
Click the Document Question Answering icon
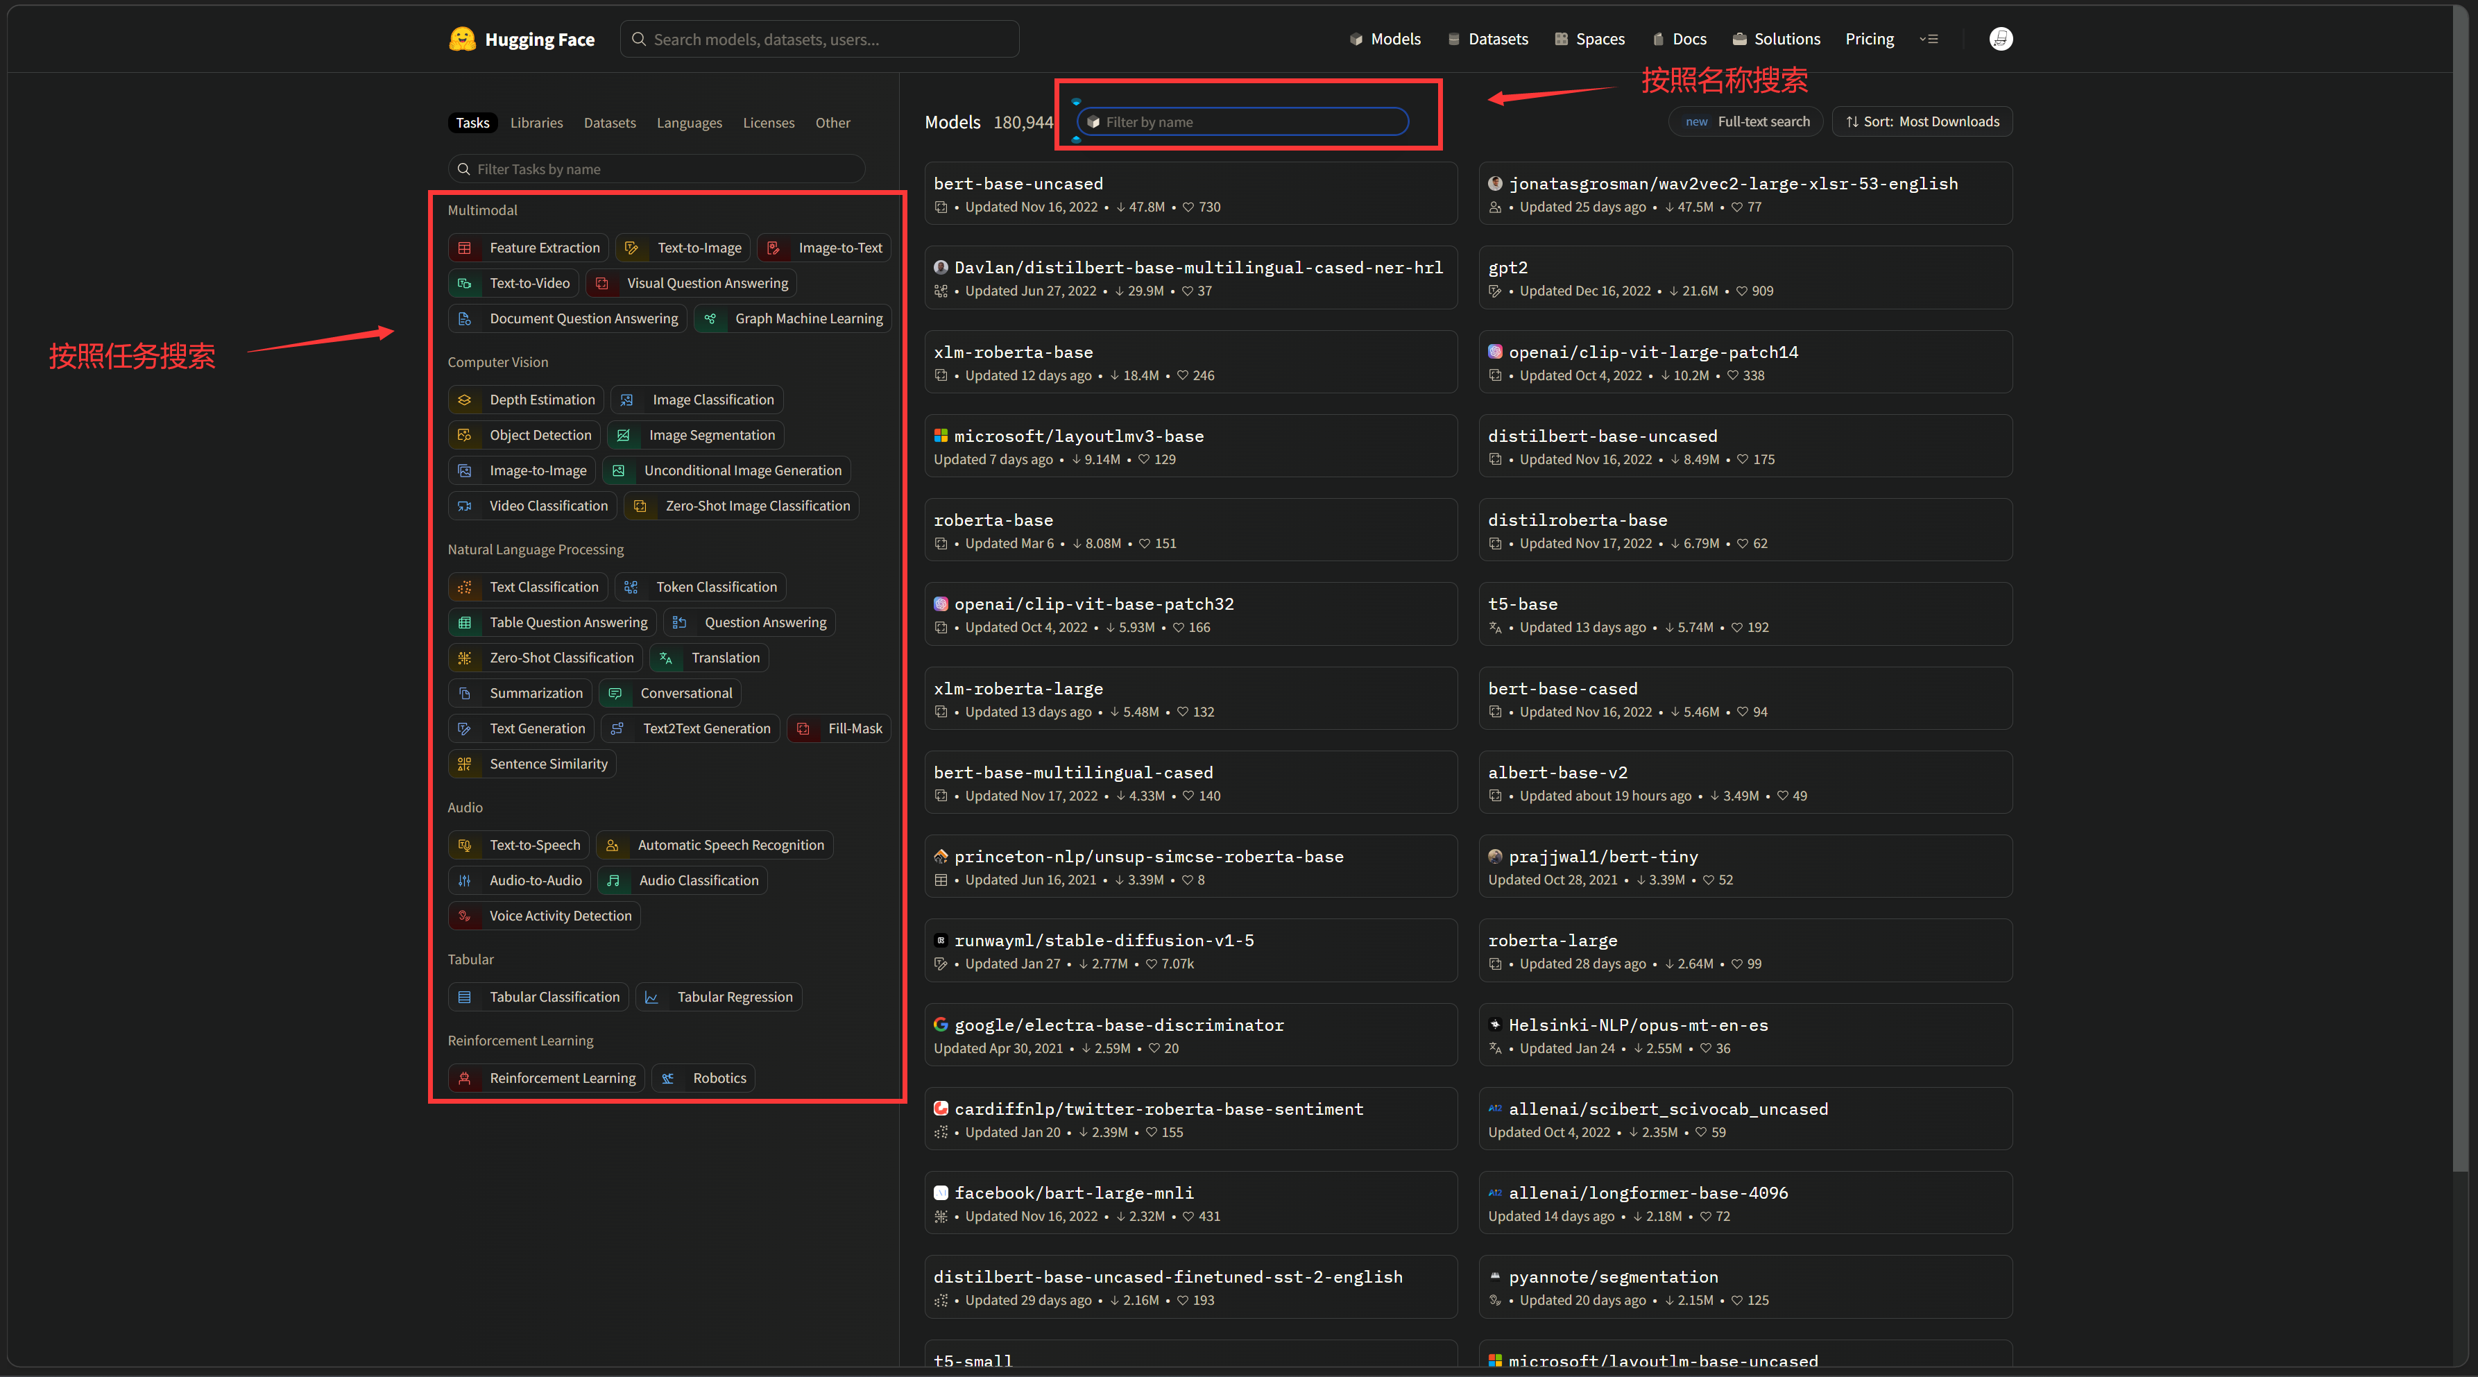465,319
